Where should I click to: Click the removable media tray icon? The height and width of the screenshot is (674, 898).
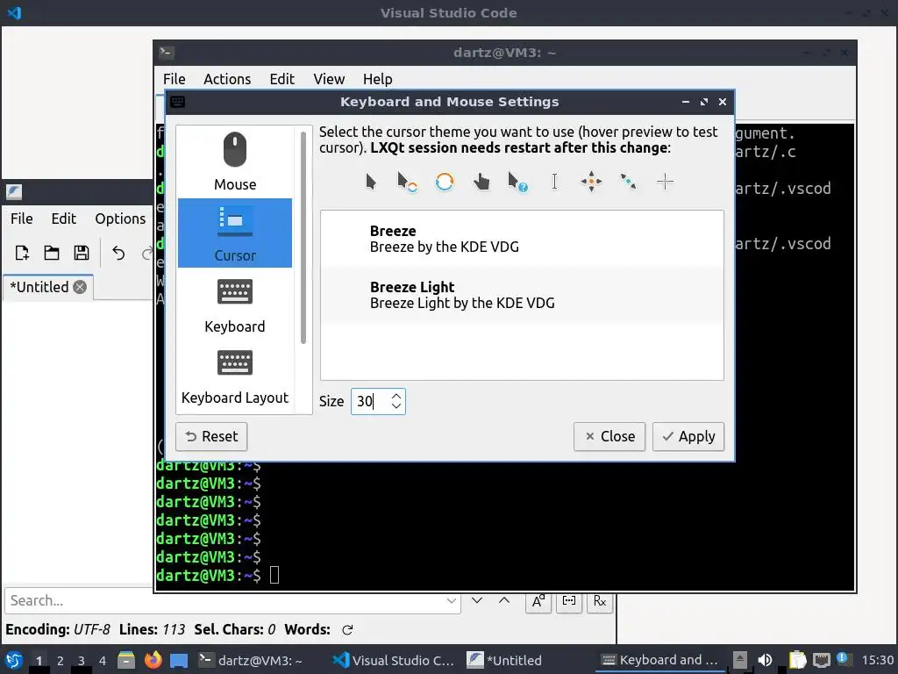(x=740, y=660)
